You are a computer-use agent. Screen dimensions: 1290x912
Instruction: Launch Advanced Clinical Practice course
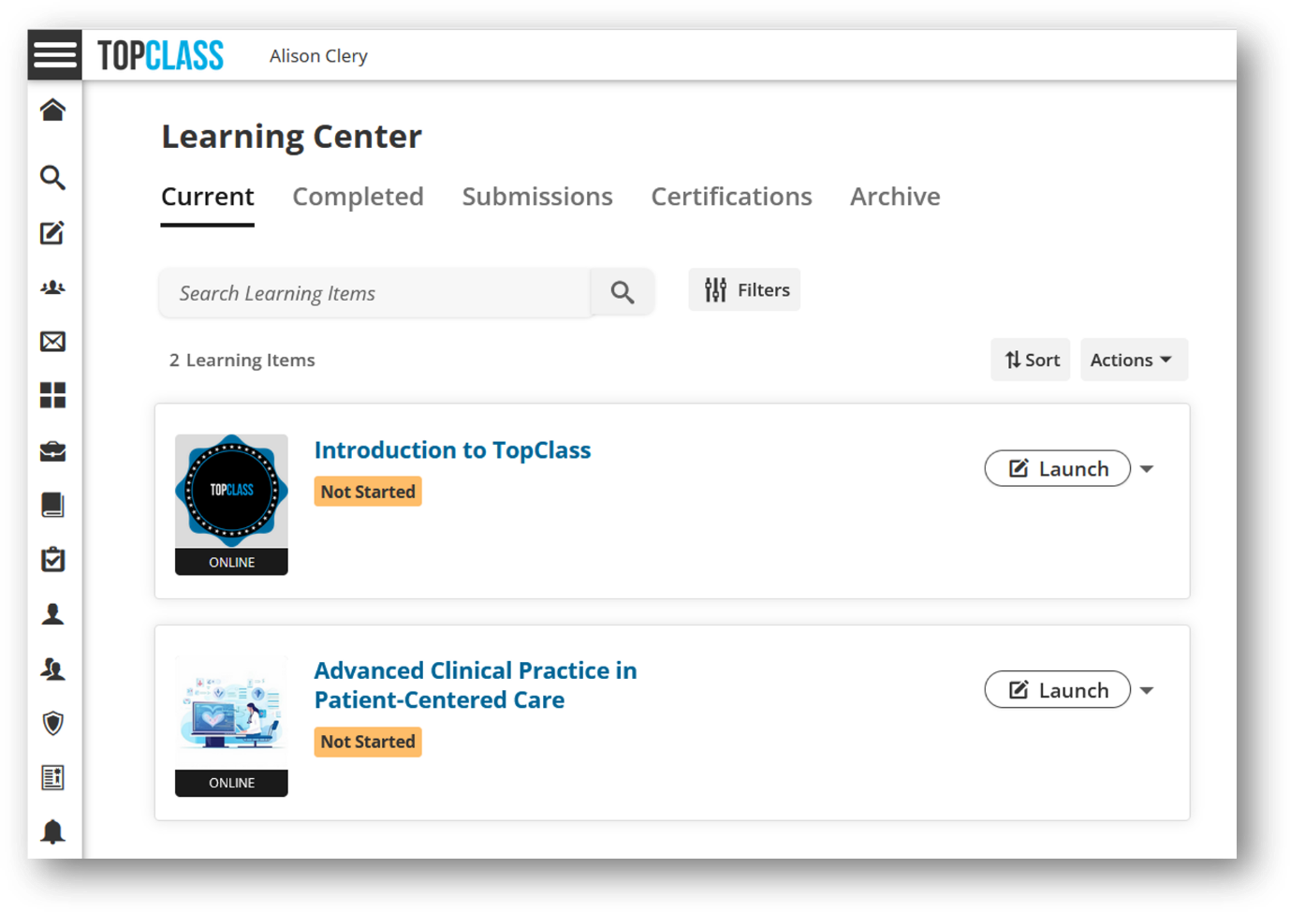(x=1058, y=690)
